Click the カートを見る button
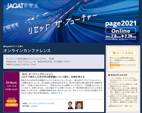The image size is (142, 113). click(123, 53)
